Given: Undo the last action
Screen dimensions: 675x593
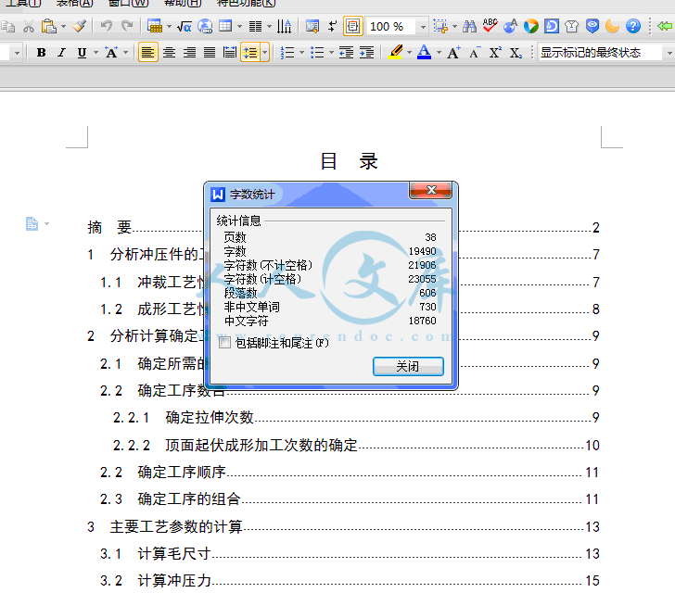Looking at the screenshot, I should click(x=107, y=27).
